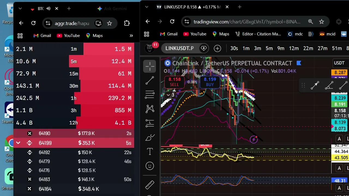
Task: Select the trend line drawing tool
Action: point(150,80)
